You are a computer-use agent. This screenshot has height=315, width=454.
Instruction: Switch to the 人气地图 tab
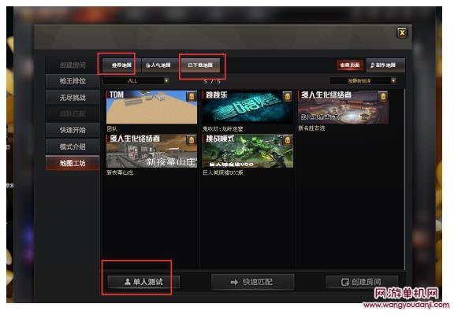point(158,65)
